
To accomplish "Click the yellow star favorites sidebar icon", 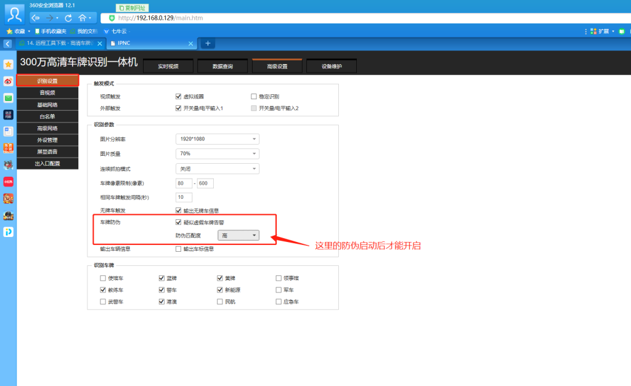I will point(9,65).
